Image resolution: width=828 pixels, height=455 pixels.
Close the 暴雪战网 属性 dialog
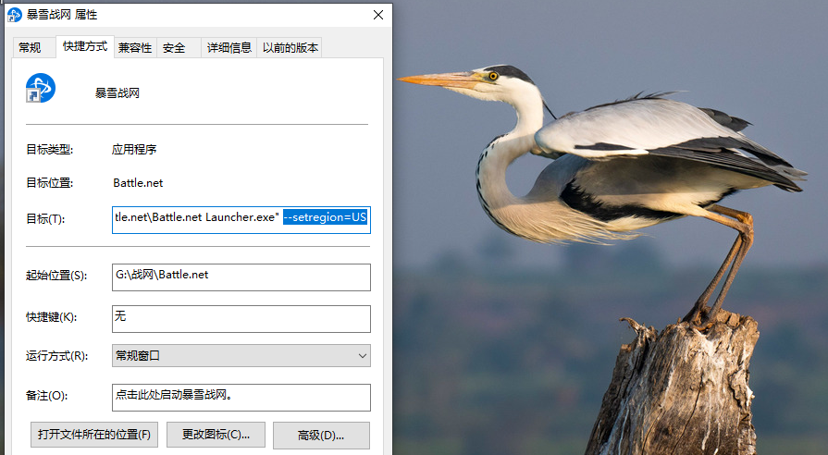[378, 15]
